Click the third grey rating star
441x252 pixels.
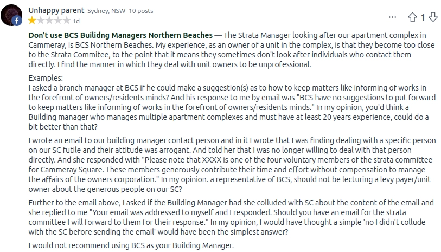pyautogui.click(x=49, y=21)
